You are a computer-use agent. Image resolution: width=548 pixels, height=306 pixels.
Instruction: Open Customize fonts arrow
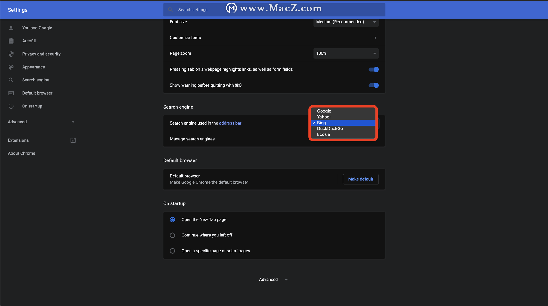(375, 38)
